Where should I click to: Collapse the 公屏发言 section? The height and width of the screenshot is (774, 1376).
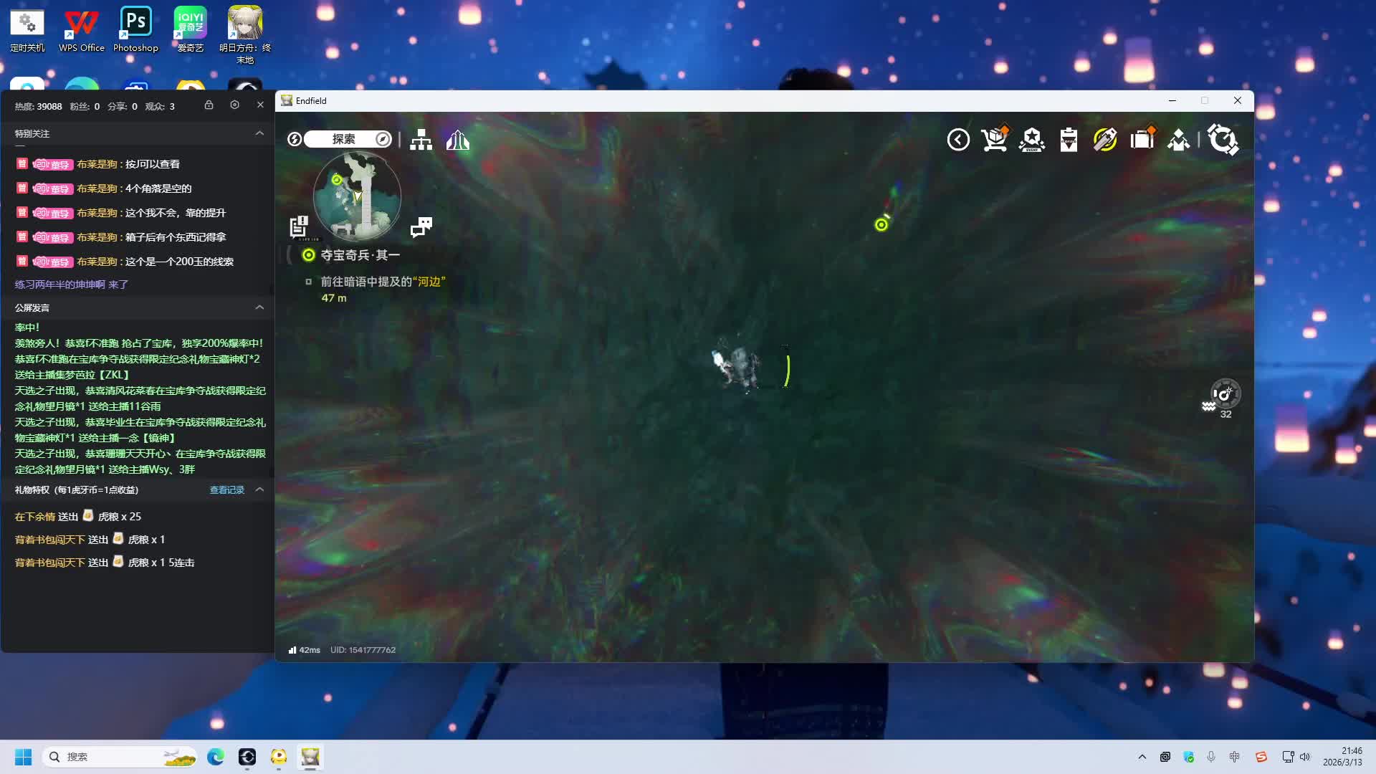(259, 307)
